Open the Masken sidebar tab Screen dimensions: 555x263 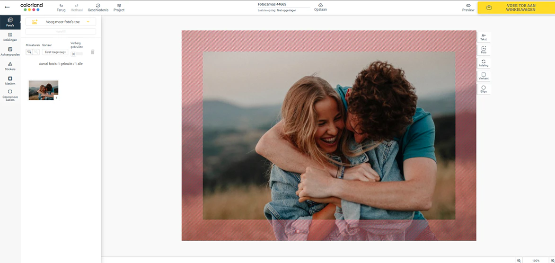click(10, 81)
